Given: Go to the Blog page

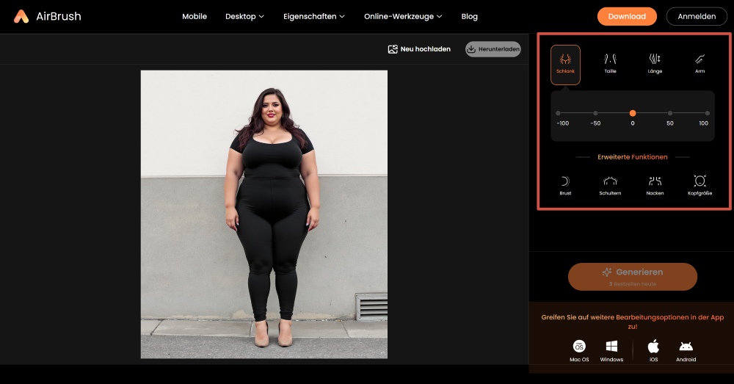Looking at the screenshot, I should tap(469, 16).
